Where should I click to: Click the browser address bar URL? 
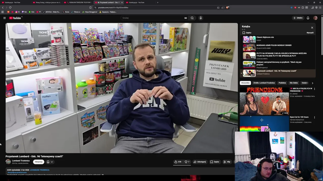(x=113, y=8)
